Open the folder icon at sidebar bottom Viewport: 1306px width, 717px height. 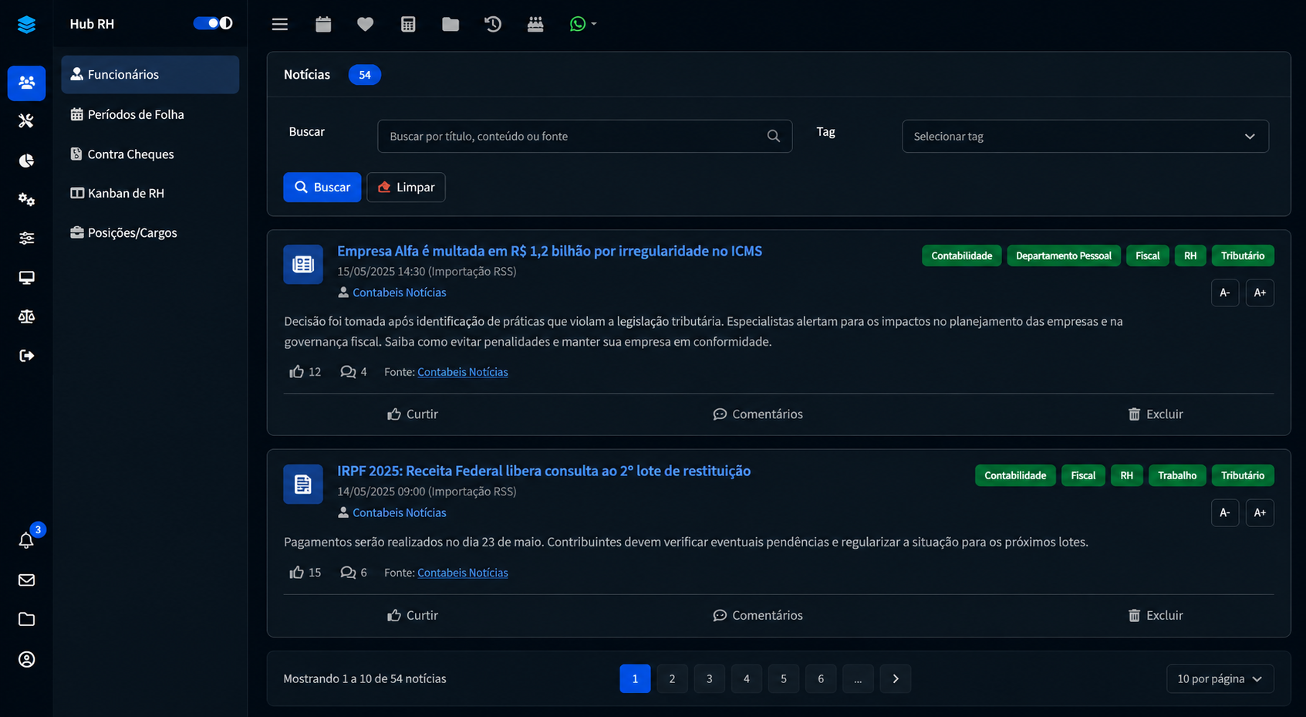[26, 620]
